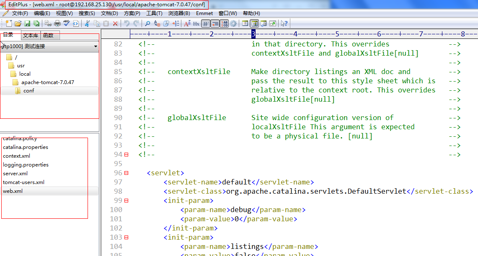Select logging.properties in file list
The width and height of the screenshot is (478, 256).
26,165
